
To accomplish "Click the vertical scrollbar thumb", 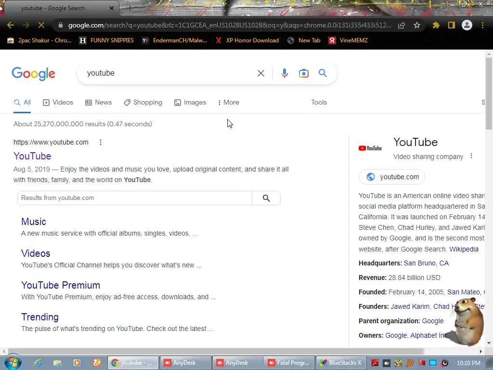I will tap(489, 93).
